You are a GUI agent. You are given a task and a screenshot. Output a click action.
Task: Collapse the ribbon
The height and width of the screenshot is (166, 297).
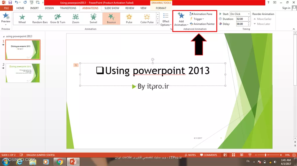click(x=294, y=29)
